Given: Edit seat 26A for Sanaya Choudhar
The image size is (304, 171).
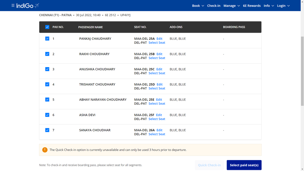Looking at the screenshot, I should coord(159,130).
